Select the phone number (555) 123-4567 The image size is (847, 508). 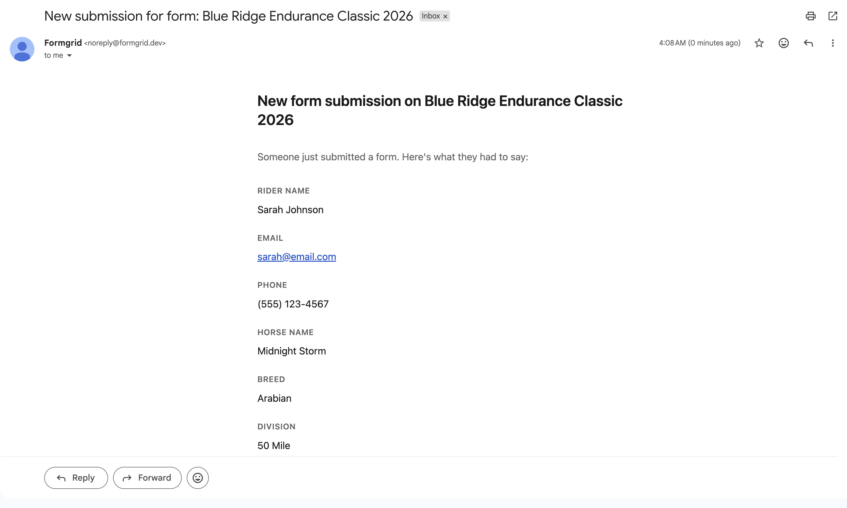coord(293,304)
